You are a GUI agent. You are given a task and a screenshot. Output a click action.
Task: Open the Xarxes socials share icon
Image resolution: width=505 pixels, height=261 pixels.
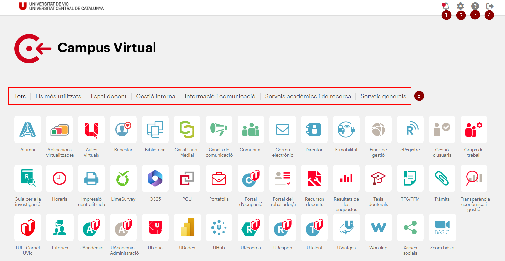coord(410,227)
